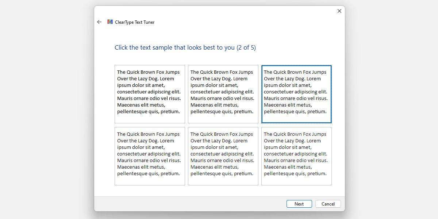Click "pellentesque quis, pretium" line in top-right sample
The image size is (438, 219).
click(x=295, y=112)
